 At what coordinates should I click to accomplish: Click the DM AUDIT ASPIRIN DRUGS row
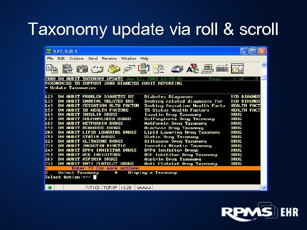point(153,159)
